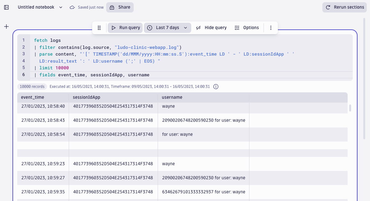The width and height of the screenshot is (370, 201).
Task: Click the refresh icon on Rerun sections
Action: [328, 7]
